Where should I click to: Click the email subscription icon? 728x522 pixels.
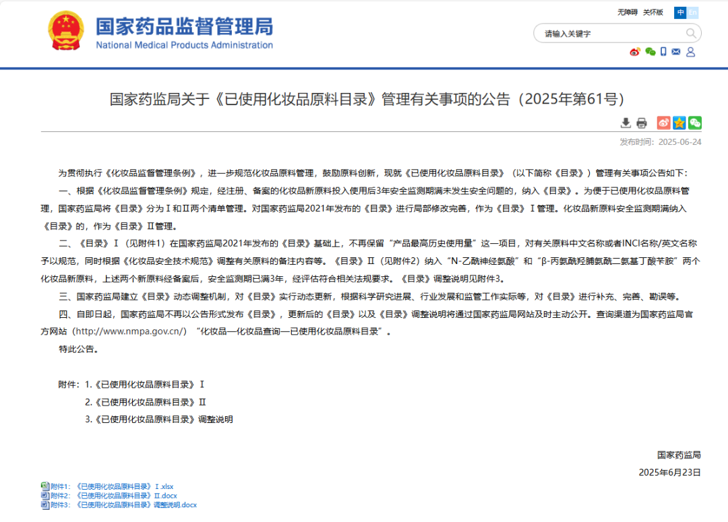676,52
